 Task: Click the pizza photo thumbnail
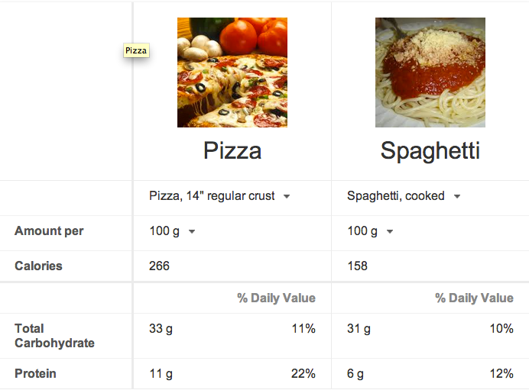point(232,73)
